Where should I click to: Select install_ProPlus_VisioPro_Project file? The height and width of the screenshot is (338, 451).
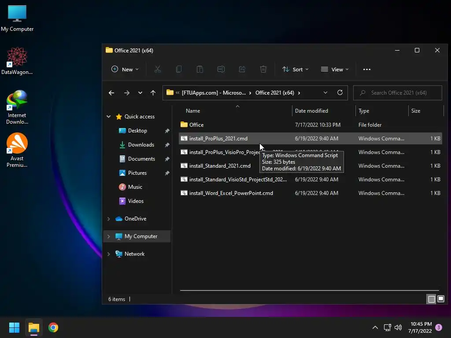[311, 152]
